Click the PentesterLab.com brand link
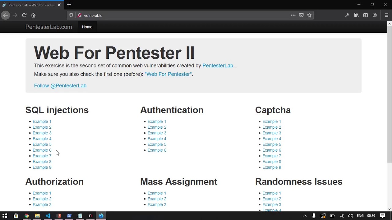The image size is (392, 220). point(49,27)
